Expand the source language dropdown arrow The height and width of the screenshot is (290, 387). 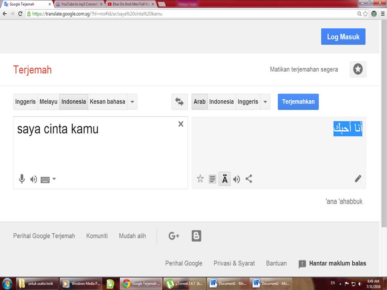coord(132,101)
